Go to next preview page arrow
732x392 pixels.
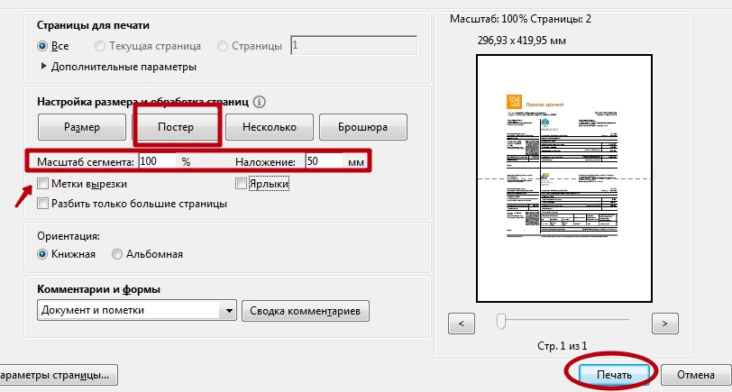point(664,322)
